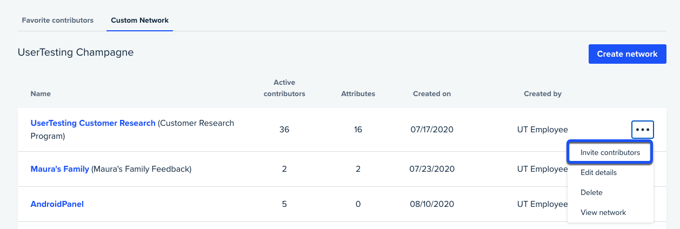680x229 pixels.
Task: Click the Created on column header
Action: [x=432, y=93]
